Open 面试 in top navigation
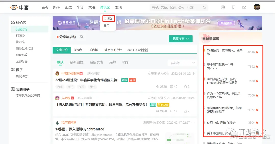This screenshot has width=275, height=144. 68,7
